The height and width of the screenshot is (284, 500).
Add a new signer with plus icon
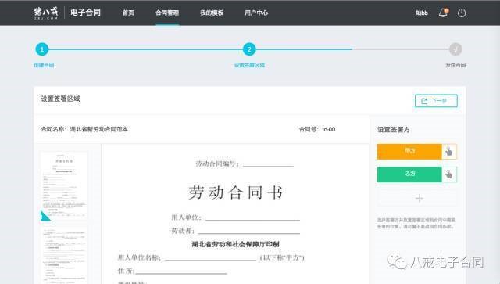pos(420,198)
